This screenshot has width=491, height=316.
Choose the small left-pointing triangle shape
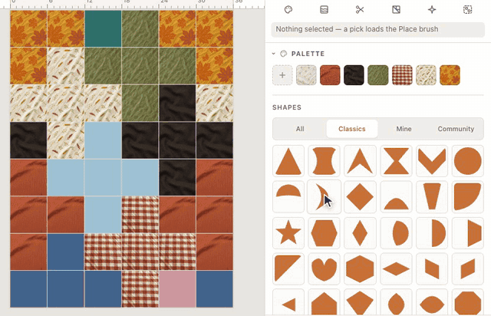point(288,302)
